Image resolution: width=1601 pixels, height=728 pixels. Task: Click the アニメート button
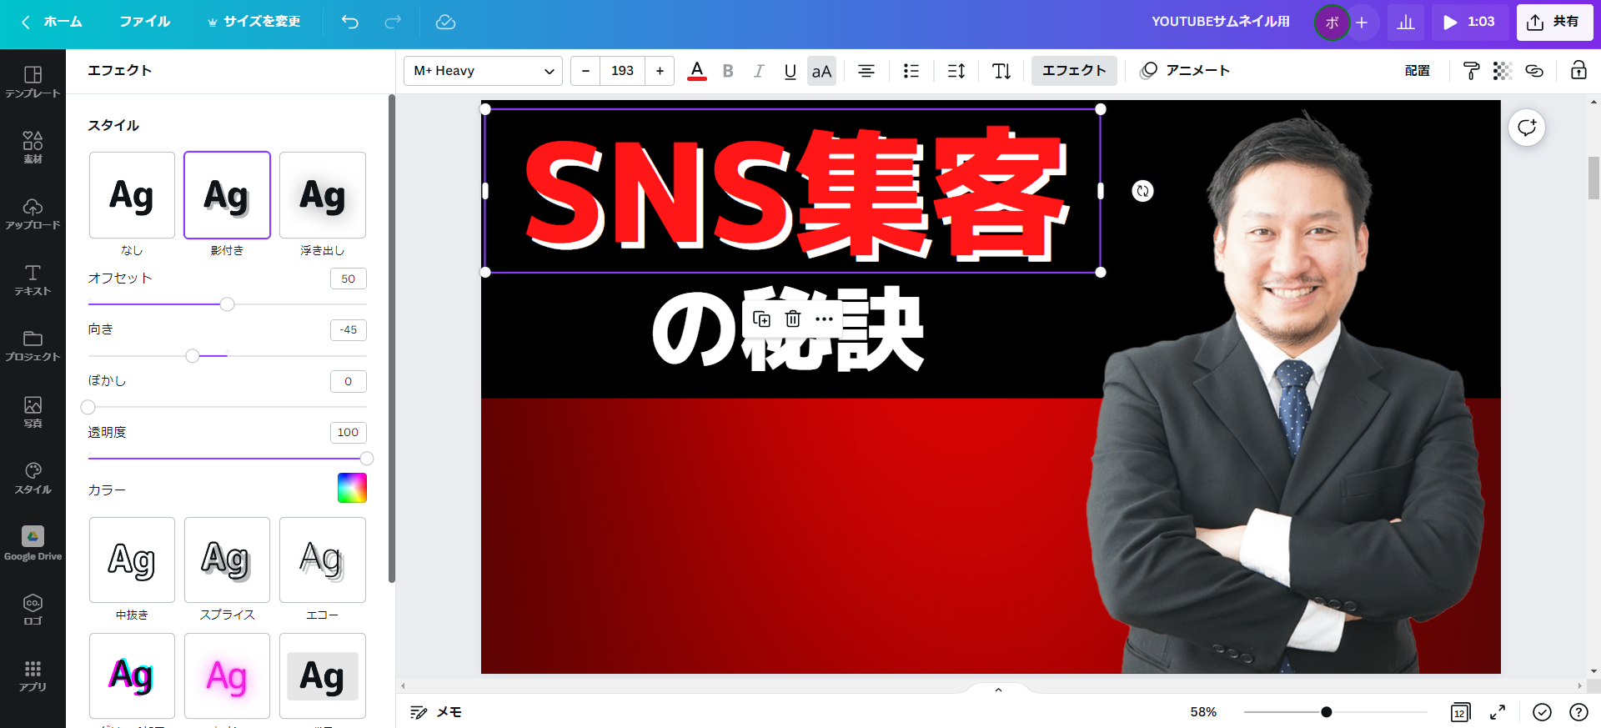(x=1185, y=71)
